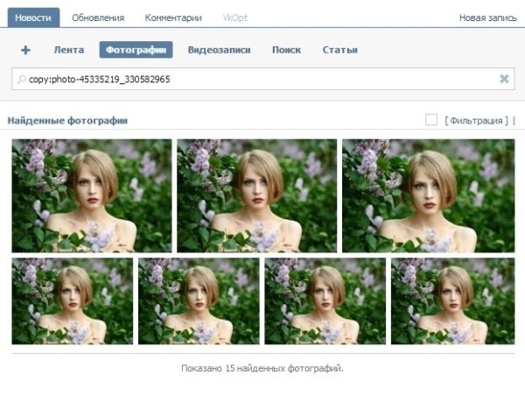Open the VkOpt tab

pyautogui.click(x=235, y=18)
